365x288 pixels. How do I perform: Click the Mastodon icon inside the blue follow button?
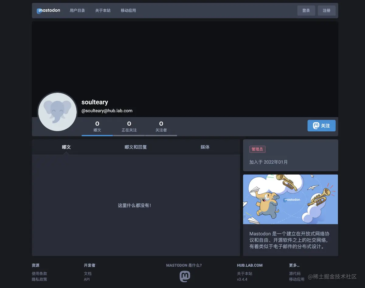pyautogui.click(x=316, y=126)
